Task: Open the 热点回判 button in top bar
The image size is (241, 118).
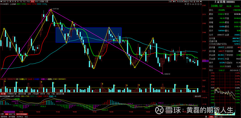Action: coord(180,2)
